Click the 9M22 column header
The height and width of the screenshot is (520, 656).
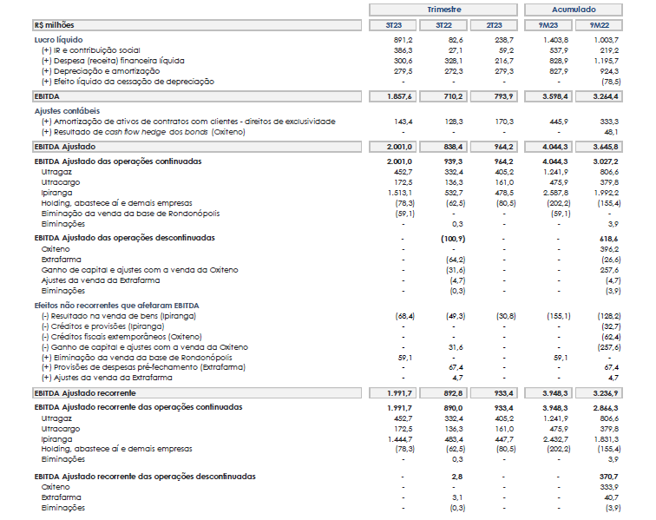coord(599,25)
